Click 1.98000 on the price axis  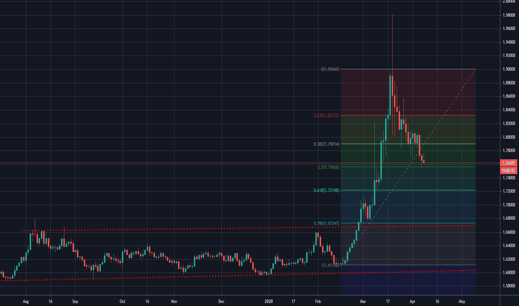tap(509, 15)
